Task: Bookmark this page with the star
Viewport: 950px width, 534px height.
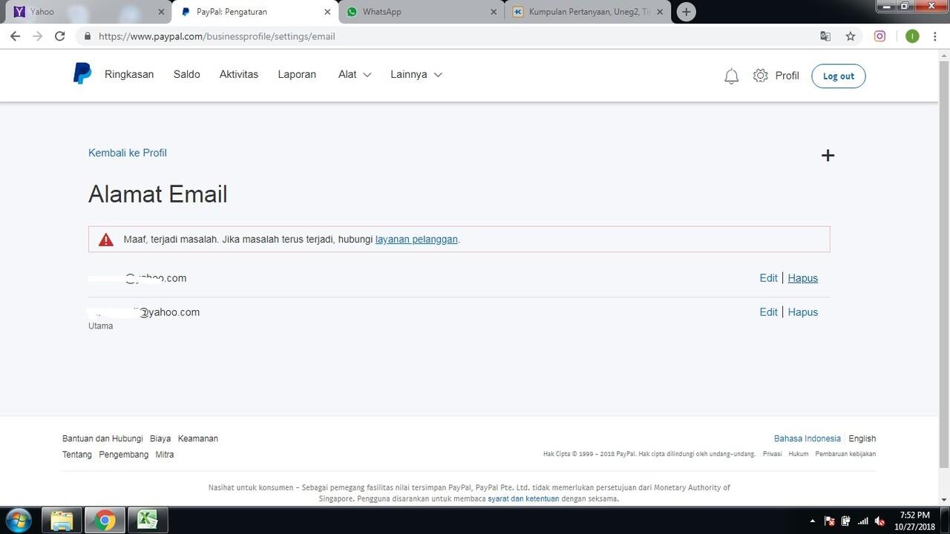Action: [851, 36]
